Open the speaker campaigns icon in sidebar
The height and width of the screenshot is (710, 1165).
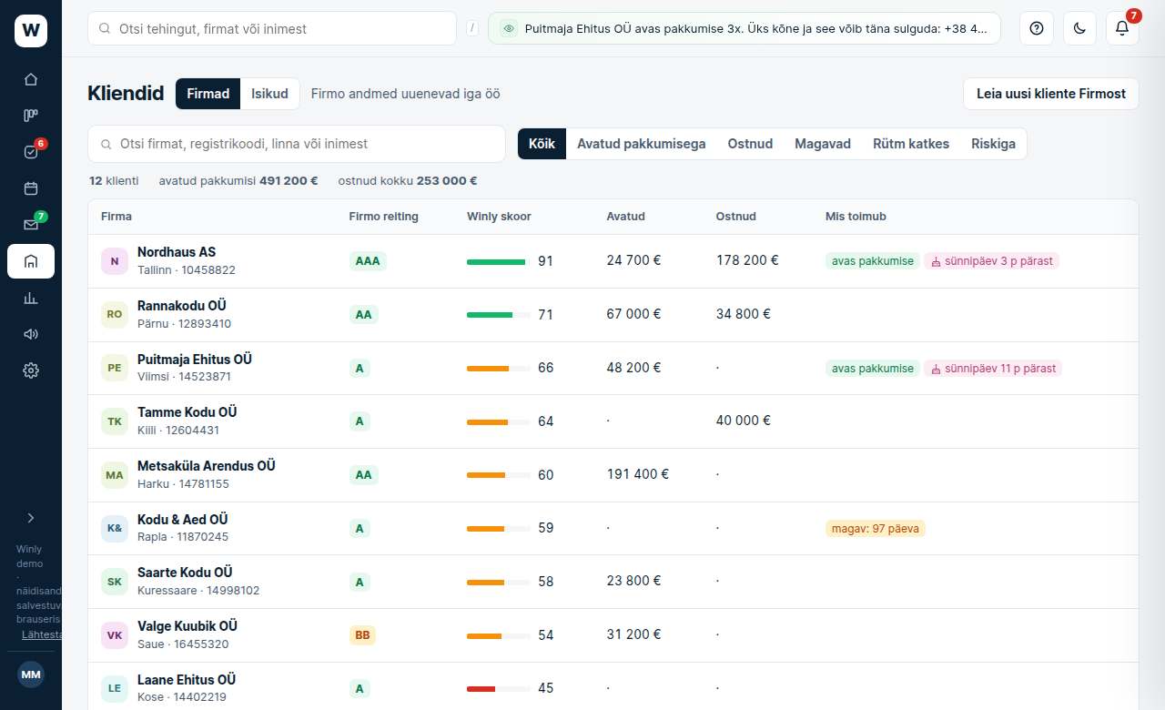[x=31, y=334]
